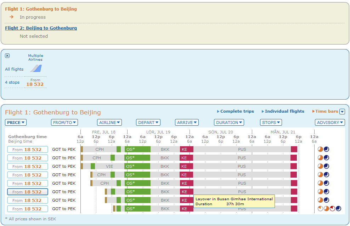Screen dimensions: 350x226
Task: Click the VIE layover bar in third row
Action: pyautogui.click(x=109, y=166)
